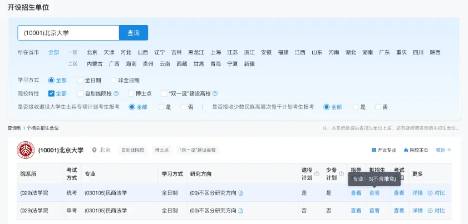View 拟招生 查看 in 单考 row

(375, 211)
